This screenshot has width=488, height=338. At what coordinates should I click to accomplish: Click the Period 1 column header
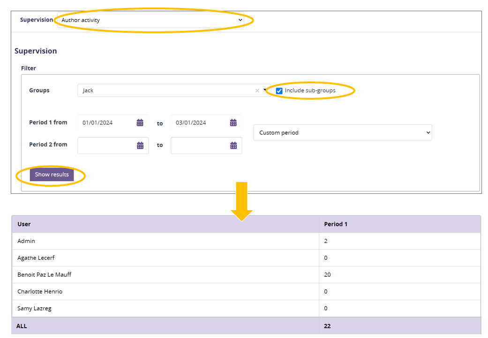(x=336, y=224)
